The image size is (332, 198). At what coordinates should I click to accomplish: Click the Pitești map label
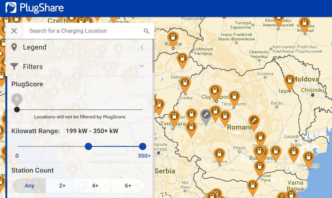(x=239, y=148)
